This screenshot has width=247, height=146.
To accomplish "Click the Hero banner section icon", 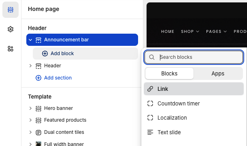I will pos(38,108).
